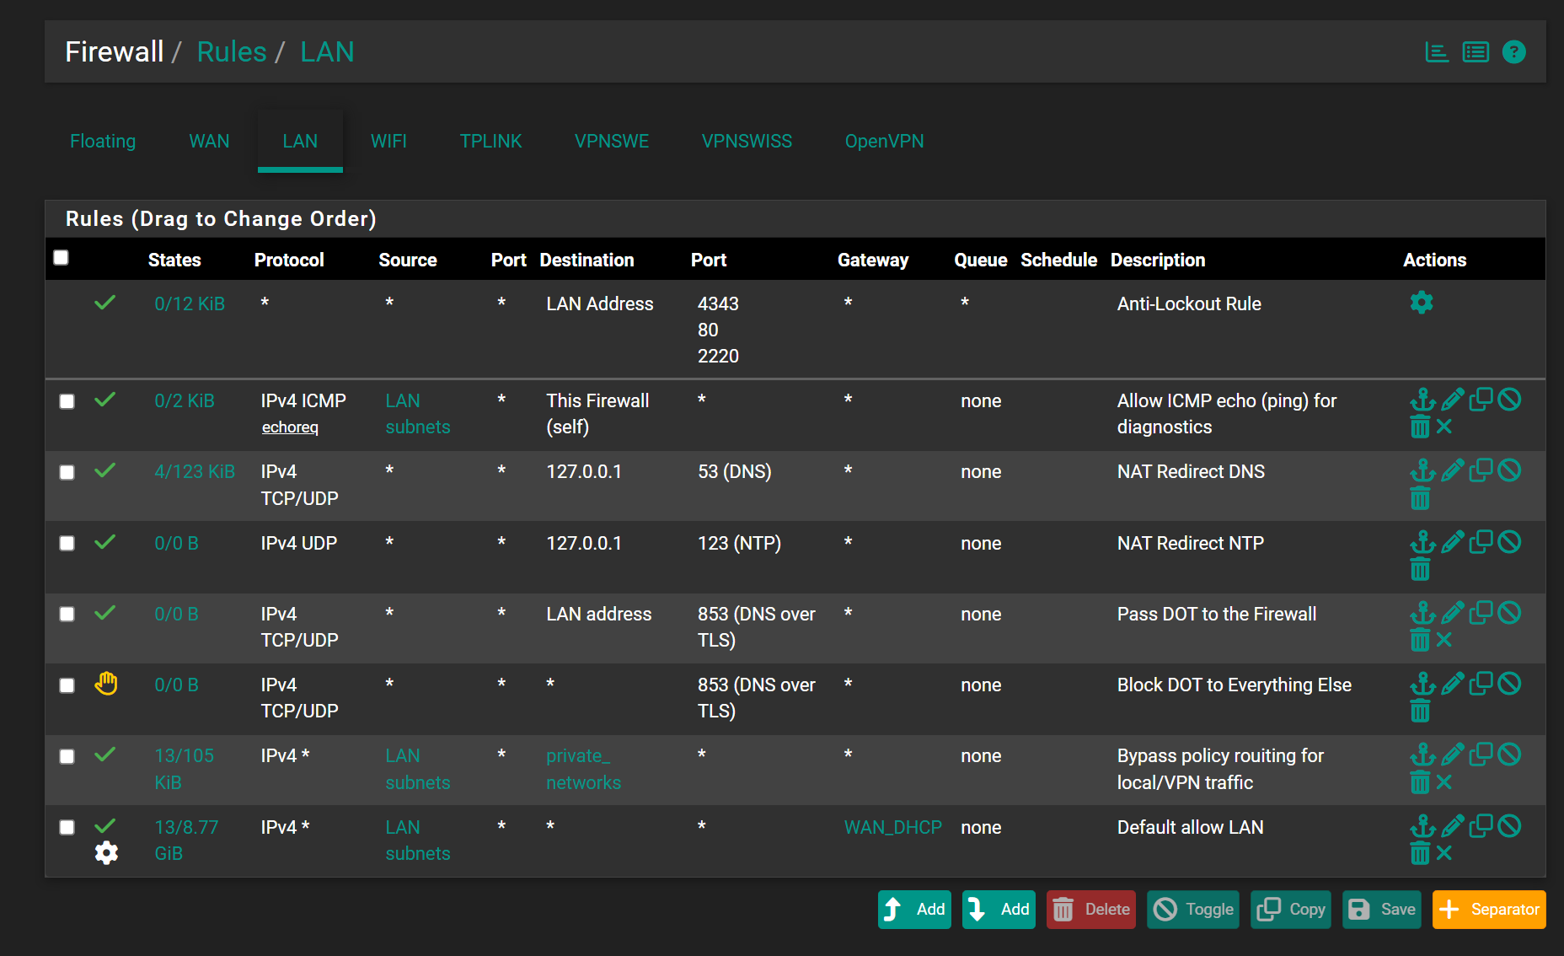Open the WAN_DHCP gateway link
The image size is (1564, 956).
(892, 827)
